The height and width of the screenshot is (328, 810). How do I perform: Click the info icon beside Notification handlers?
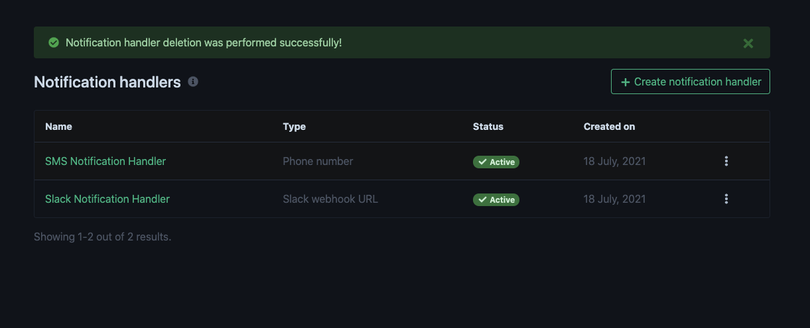[193, 82]
